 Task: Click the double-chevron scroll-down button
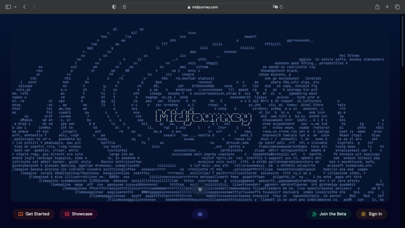(200, 189)
